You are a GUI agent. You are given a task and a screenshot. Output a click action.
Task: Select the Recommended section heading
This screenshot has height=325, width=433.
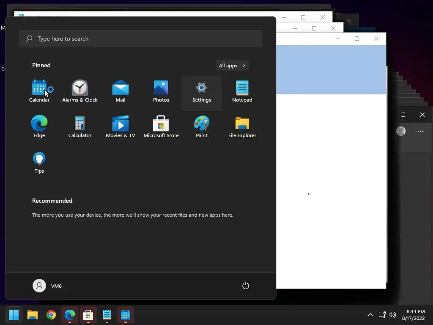(x=52, y=201)
